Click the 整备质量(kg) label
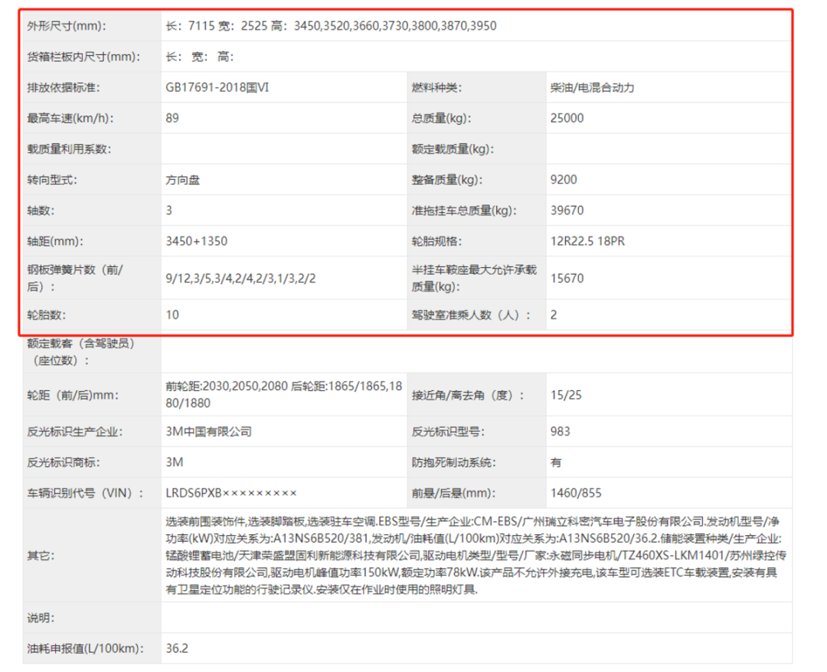The width and height of the screenshot is (827, 672). pos(447,180)
